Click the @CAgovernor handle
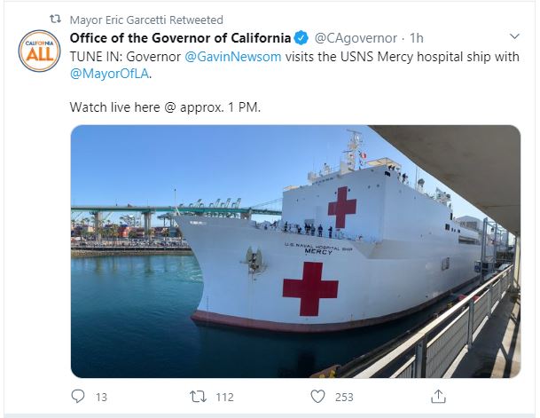The image size is (540, 418). 356,38
